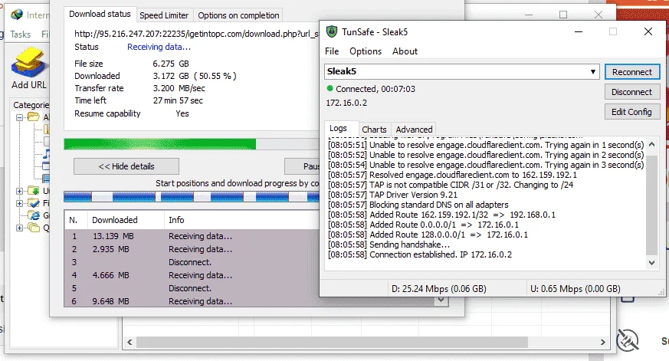669x361 pixels.
Task: Click the N. column header
Action: click(76, 220)
